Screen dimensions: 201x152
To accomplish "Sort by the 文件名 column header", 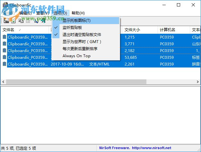I will pos(25,30).
